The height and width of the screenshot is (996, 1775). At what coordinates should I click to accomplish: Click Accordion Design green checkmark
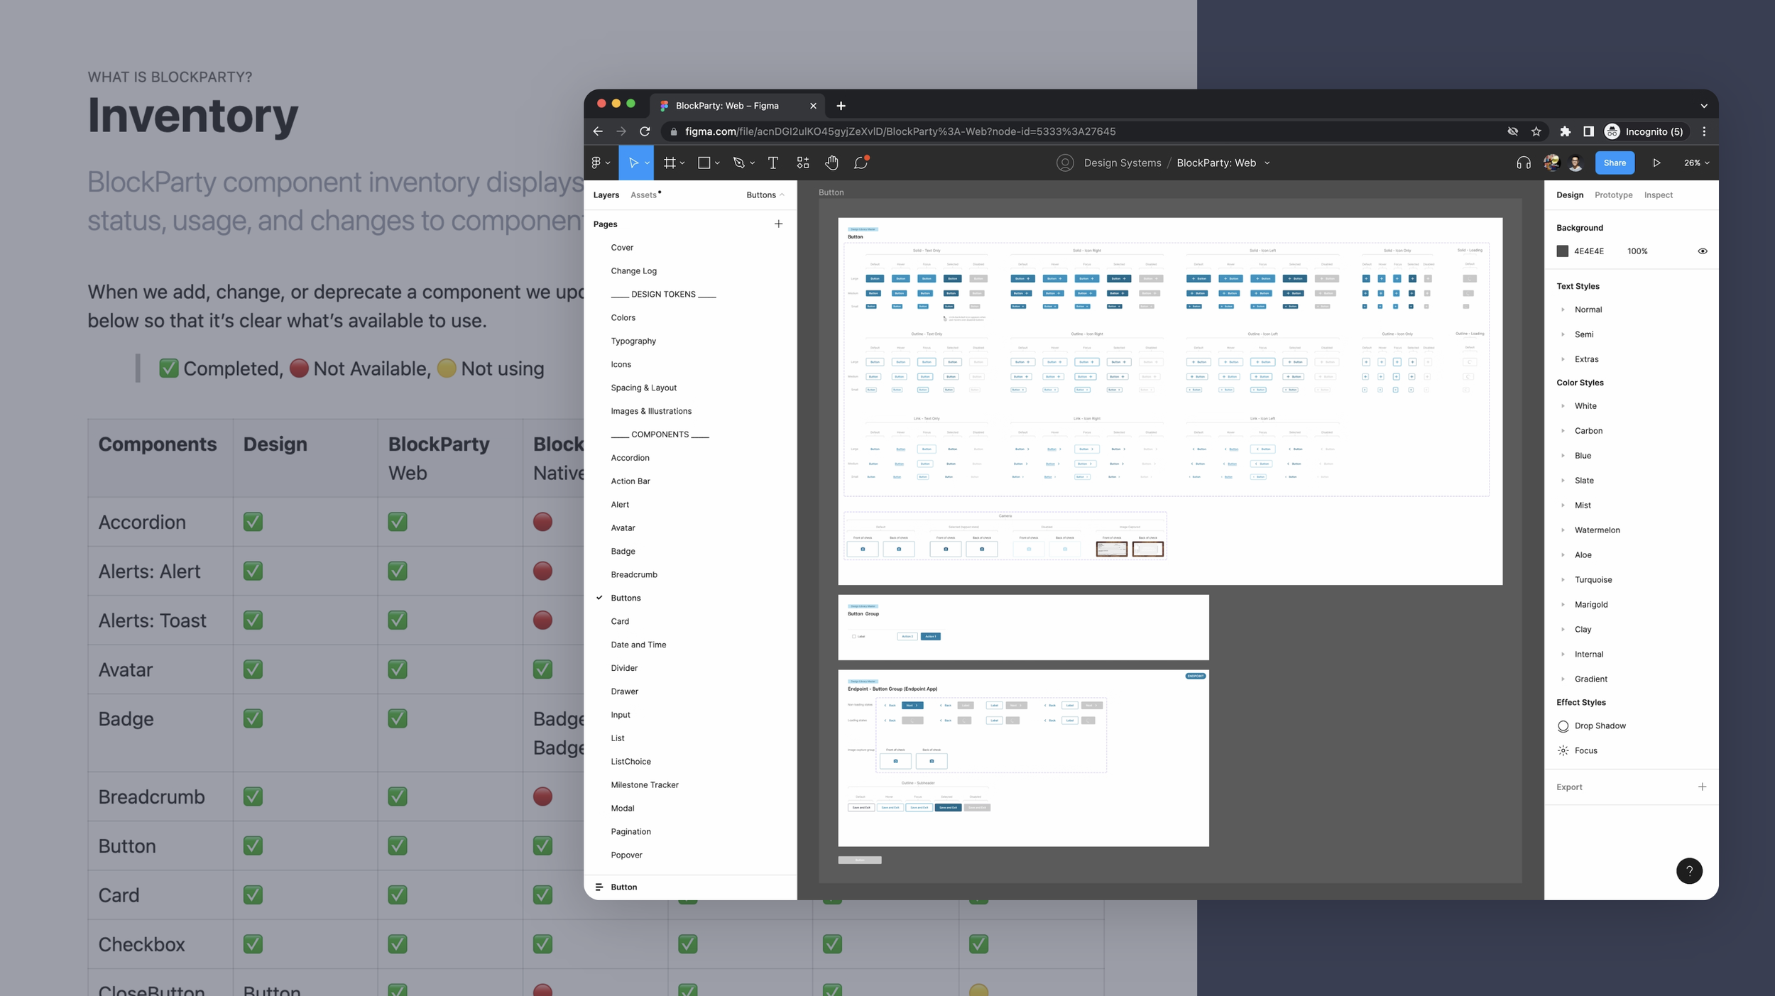coord(253,522)
